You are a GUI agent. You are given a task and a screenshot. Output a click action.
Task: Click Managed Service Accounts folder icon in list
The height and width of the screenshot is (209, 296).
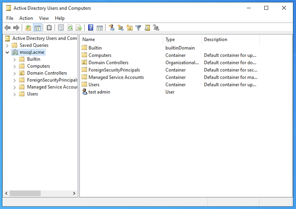click(84, 77)
